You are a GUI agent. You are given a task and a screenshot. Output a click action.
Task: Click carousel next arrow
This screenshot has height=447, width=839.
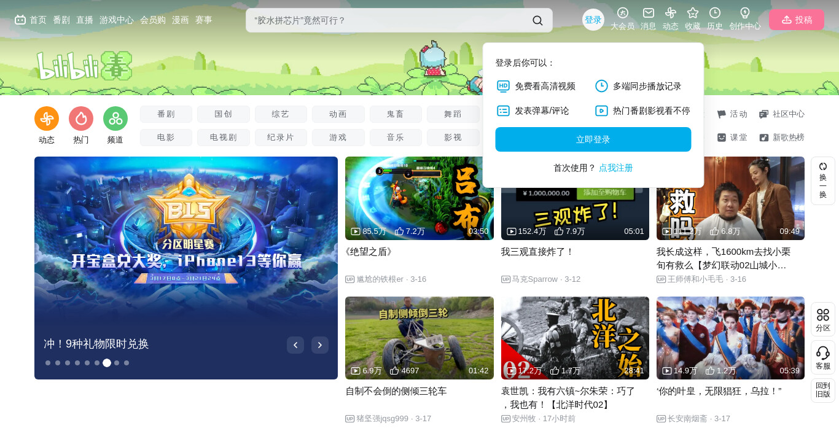pyautogui.click(x=320, y=345)
